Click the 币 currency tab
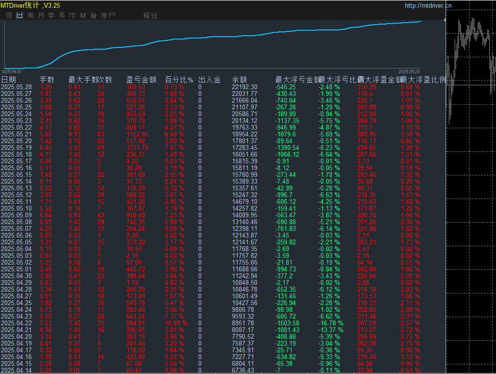This screenshot has width=496, height=374. tap(73, 15)
